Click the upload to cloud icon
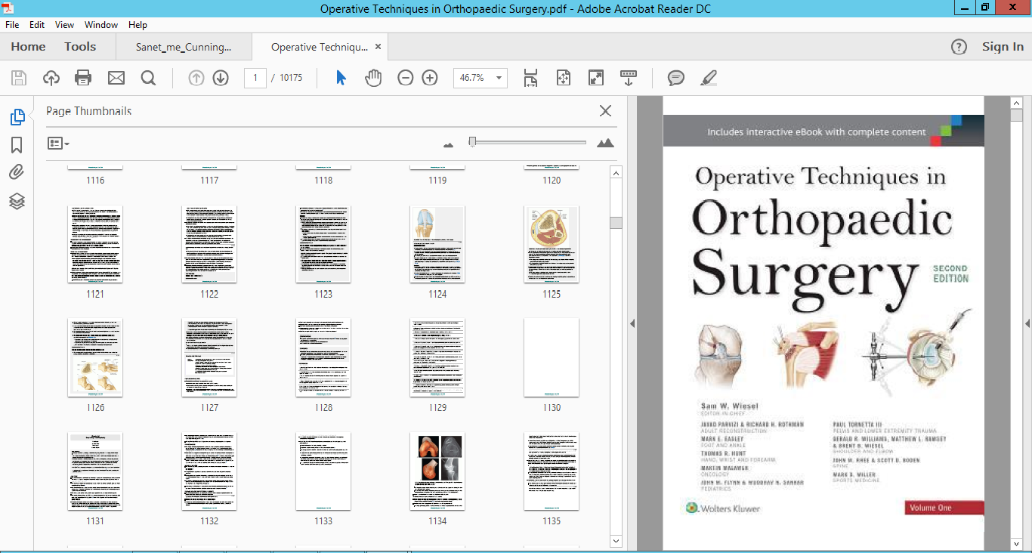Viewport: 1032px width, 553px height. tap(51, 78)
